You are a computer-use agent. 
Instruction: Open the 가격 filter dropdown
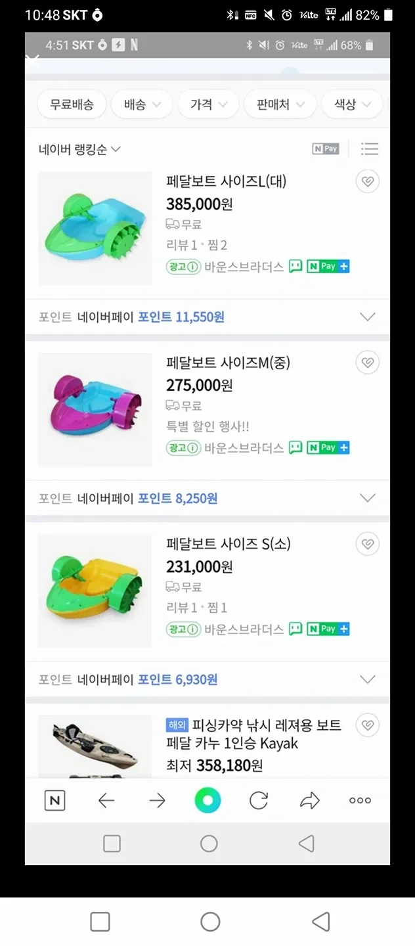(x=208, y=104)
